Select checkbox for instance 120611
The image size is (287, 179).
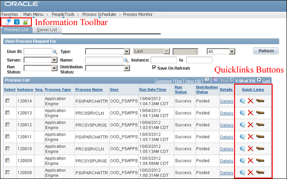[8, 136]
